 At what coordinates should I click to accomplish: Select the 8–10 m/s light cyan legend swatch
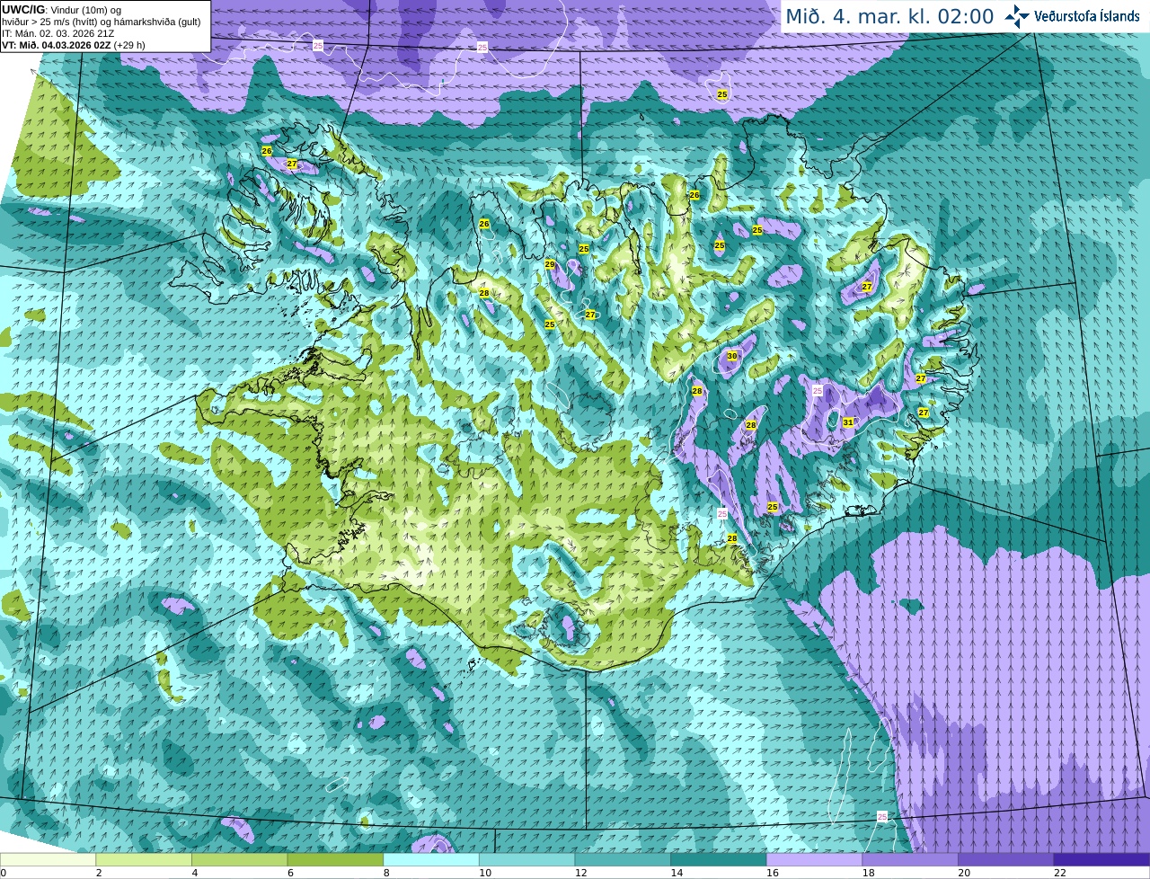(x=431, y=859)
